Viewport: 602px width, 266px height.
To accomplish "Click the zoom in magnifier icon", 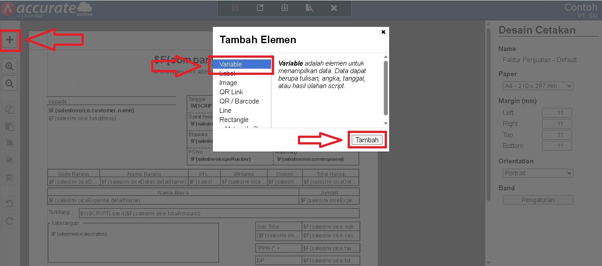I will pyautogui.click(x=9, y=66).
